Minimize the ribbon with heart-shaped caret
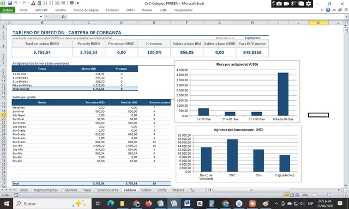The height and width of the screenshot is (209, 349). point(322,10)
